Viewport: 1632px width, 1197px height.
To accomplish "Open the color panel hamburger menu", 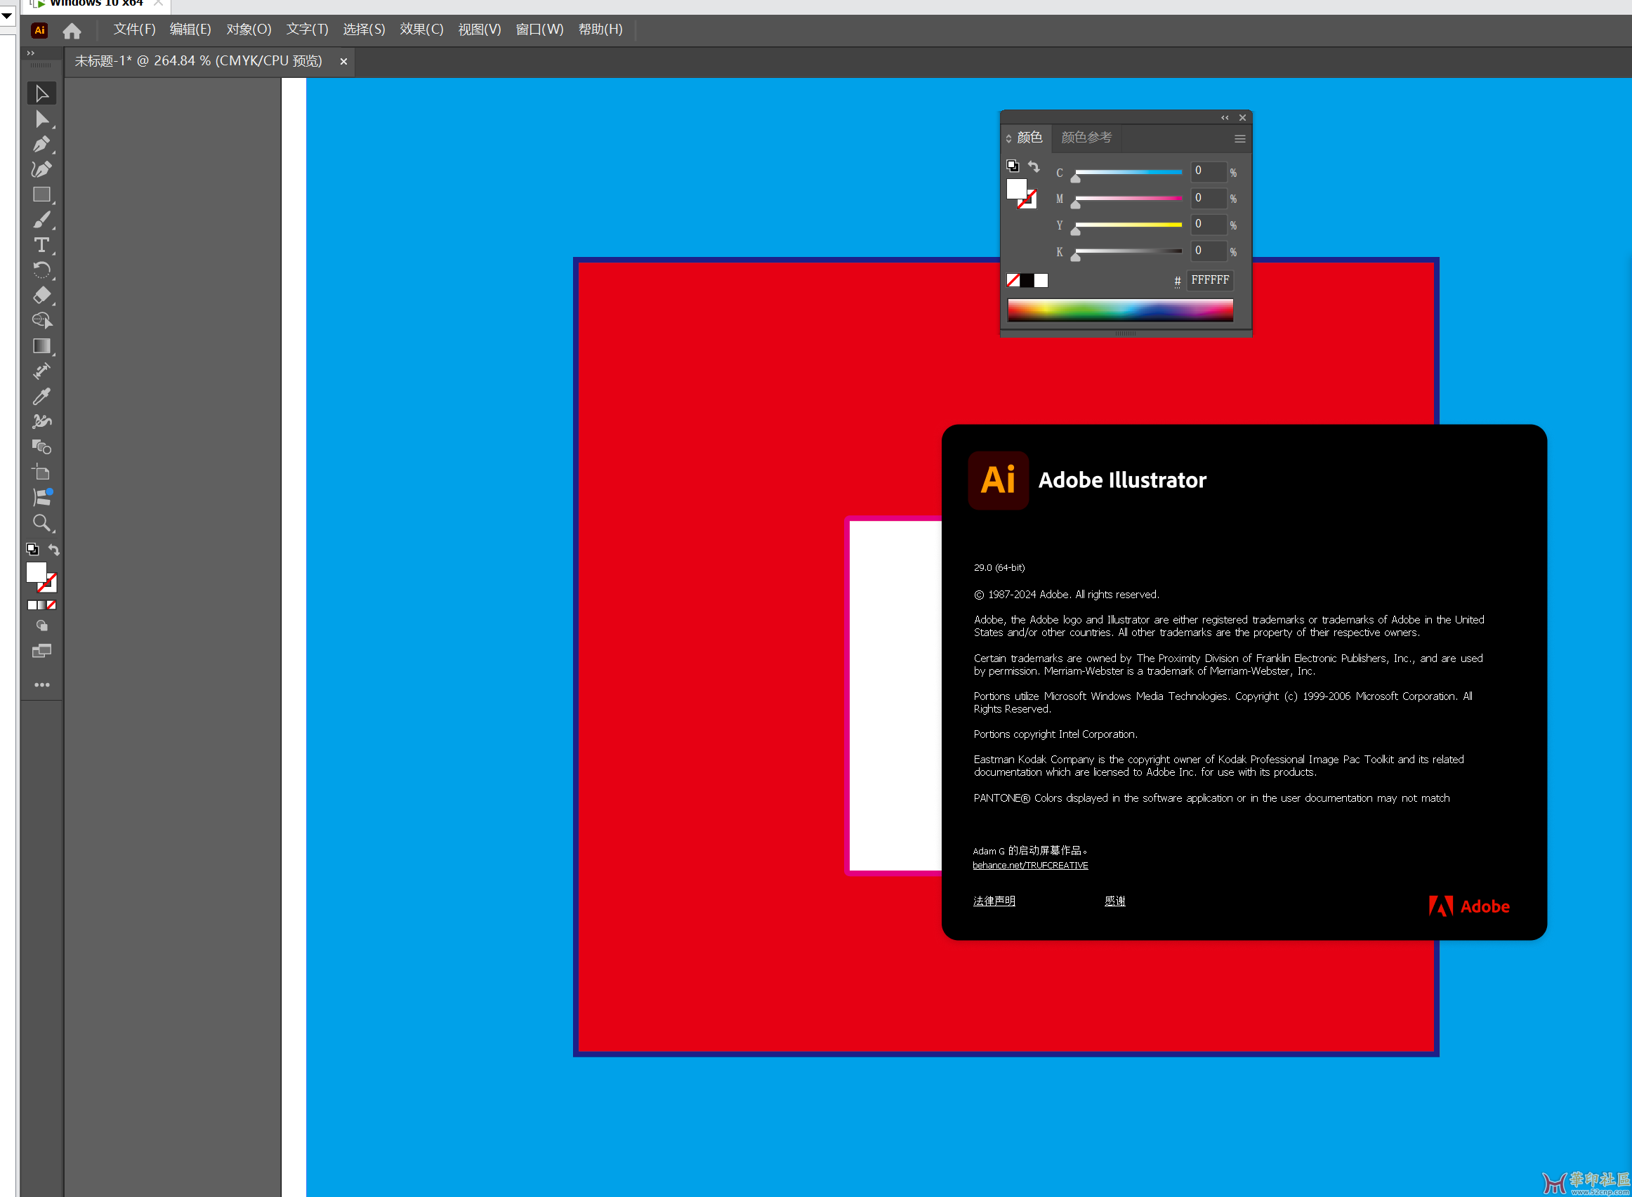I will click(1240, 139).
